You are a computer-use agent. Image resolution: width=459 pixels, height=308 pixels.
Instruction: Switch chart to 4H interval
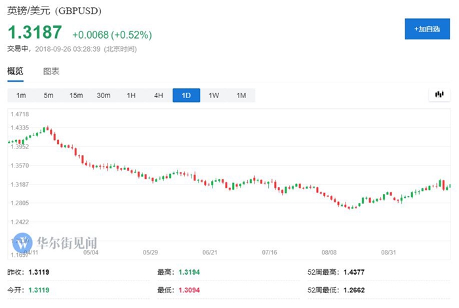[x=159, y=95]
